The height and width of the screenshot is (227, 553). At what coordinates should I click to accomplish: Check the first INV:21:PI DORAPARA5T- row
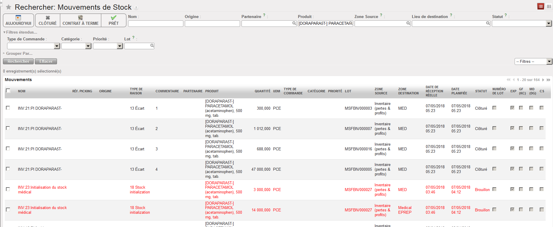(8, 108)
